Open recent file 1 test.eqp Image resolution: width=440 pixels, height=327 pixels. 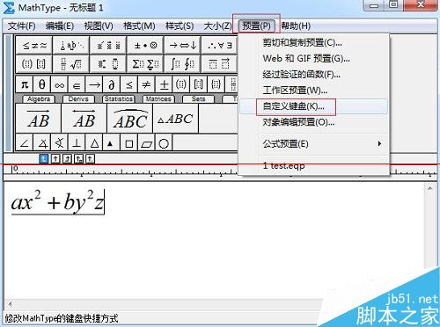tap(314, 166)
